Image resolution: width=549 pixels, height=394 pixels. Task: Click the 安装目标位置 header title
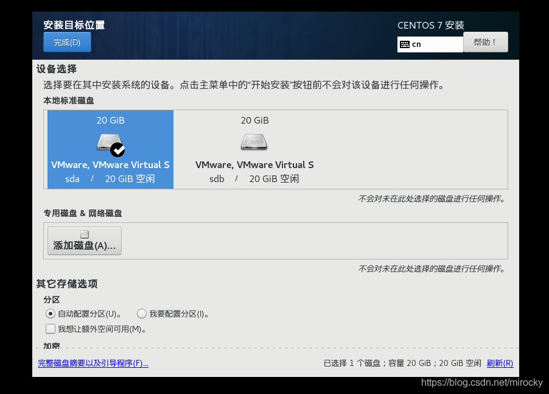click(74, 25)
